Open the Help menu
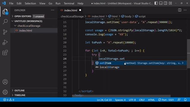 (80, 3)
